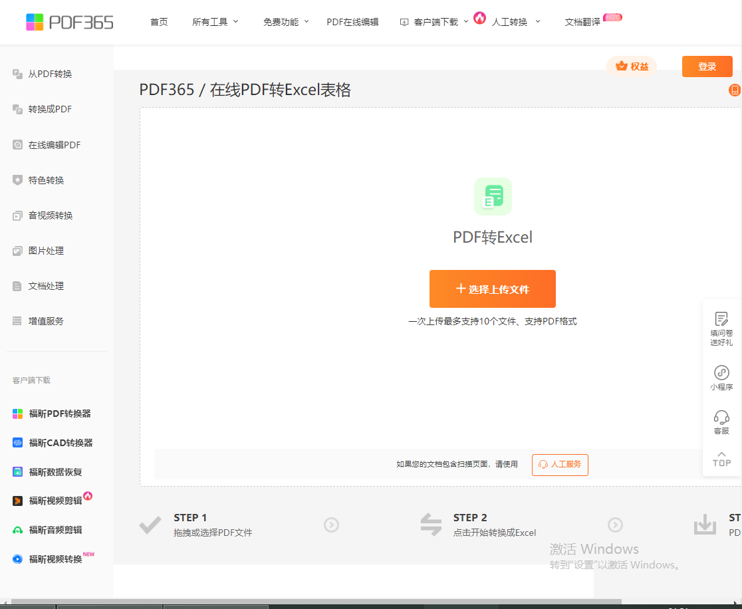Click the 福昕数据恢复 app icon

click(x=17, y=472)
